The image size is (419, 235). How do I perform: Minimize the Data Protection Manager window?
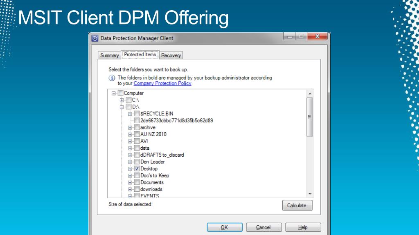[289, 36]
